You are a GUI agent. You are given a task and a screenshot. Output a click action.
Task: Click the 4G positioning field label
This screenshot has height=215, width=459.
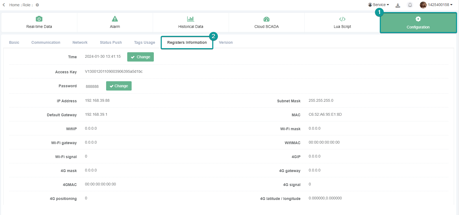(63, 199)
